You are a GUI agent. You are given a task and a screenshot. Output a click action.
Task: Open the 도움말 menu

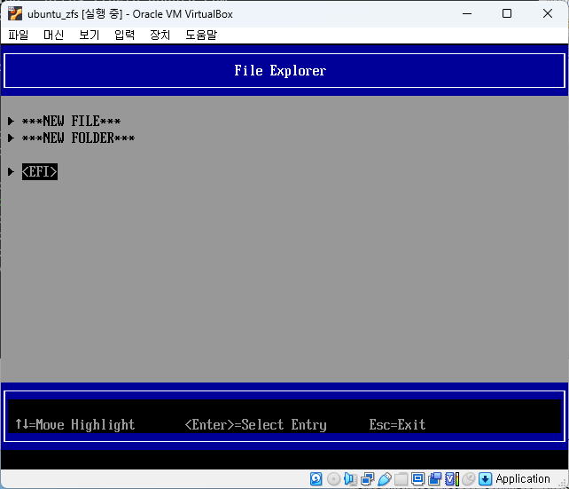[200, 35]
